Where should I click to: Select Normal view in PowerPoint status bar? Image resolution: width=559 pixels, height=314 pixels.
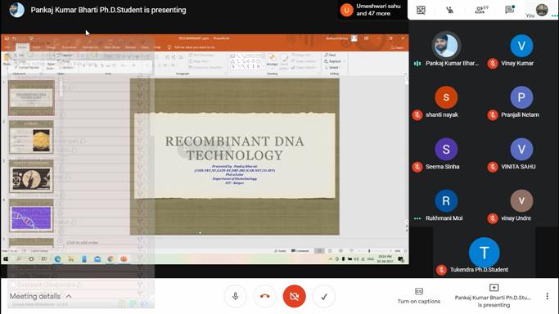[319, 251]
